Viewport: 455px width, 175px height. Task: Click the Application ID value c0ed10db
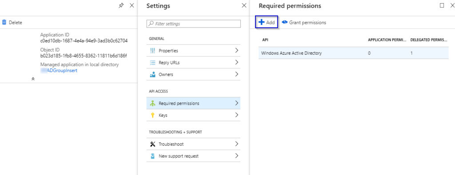click(x=84, y=40)
